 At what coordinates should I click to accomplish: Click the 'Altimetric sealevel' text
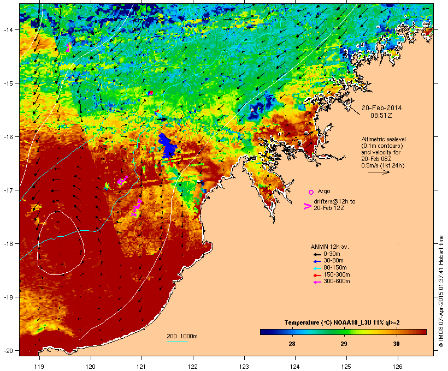pos(384,139)
